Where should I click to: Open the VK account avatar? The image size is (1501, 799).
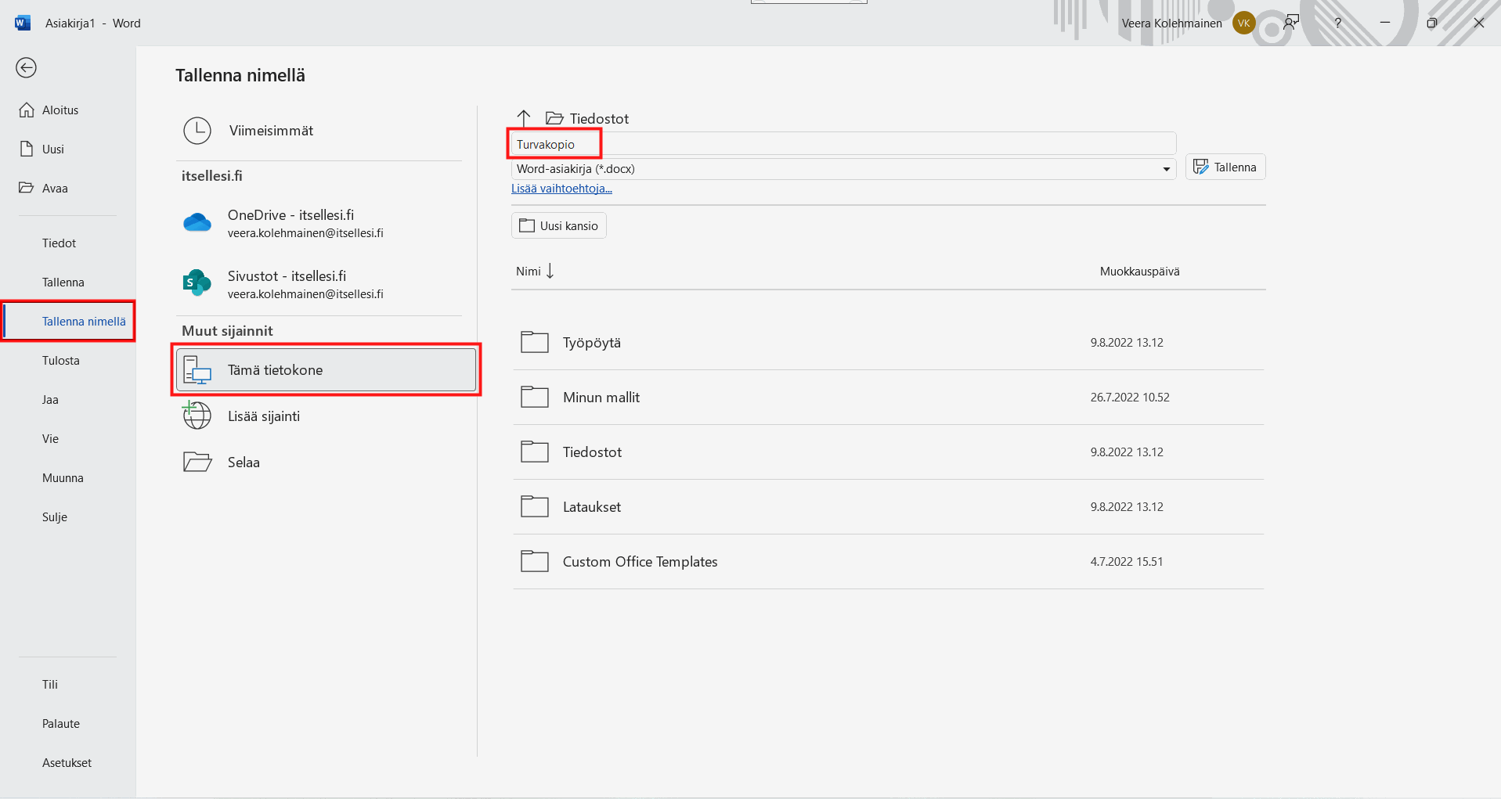[x=1243, y=23]
